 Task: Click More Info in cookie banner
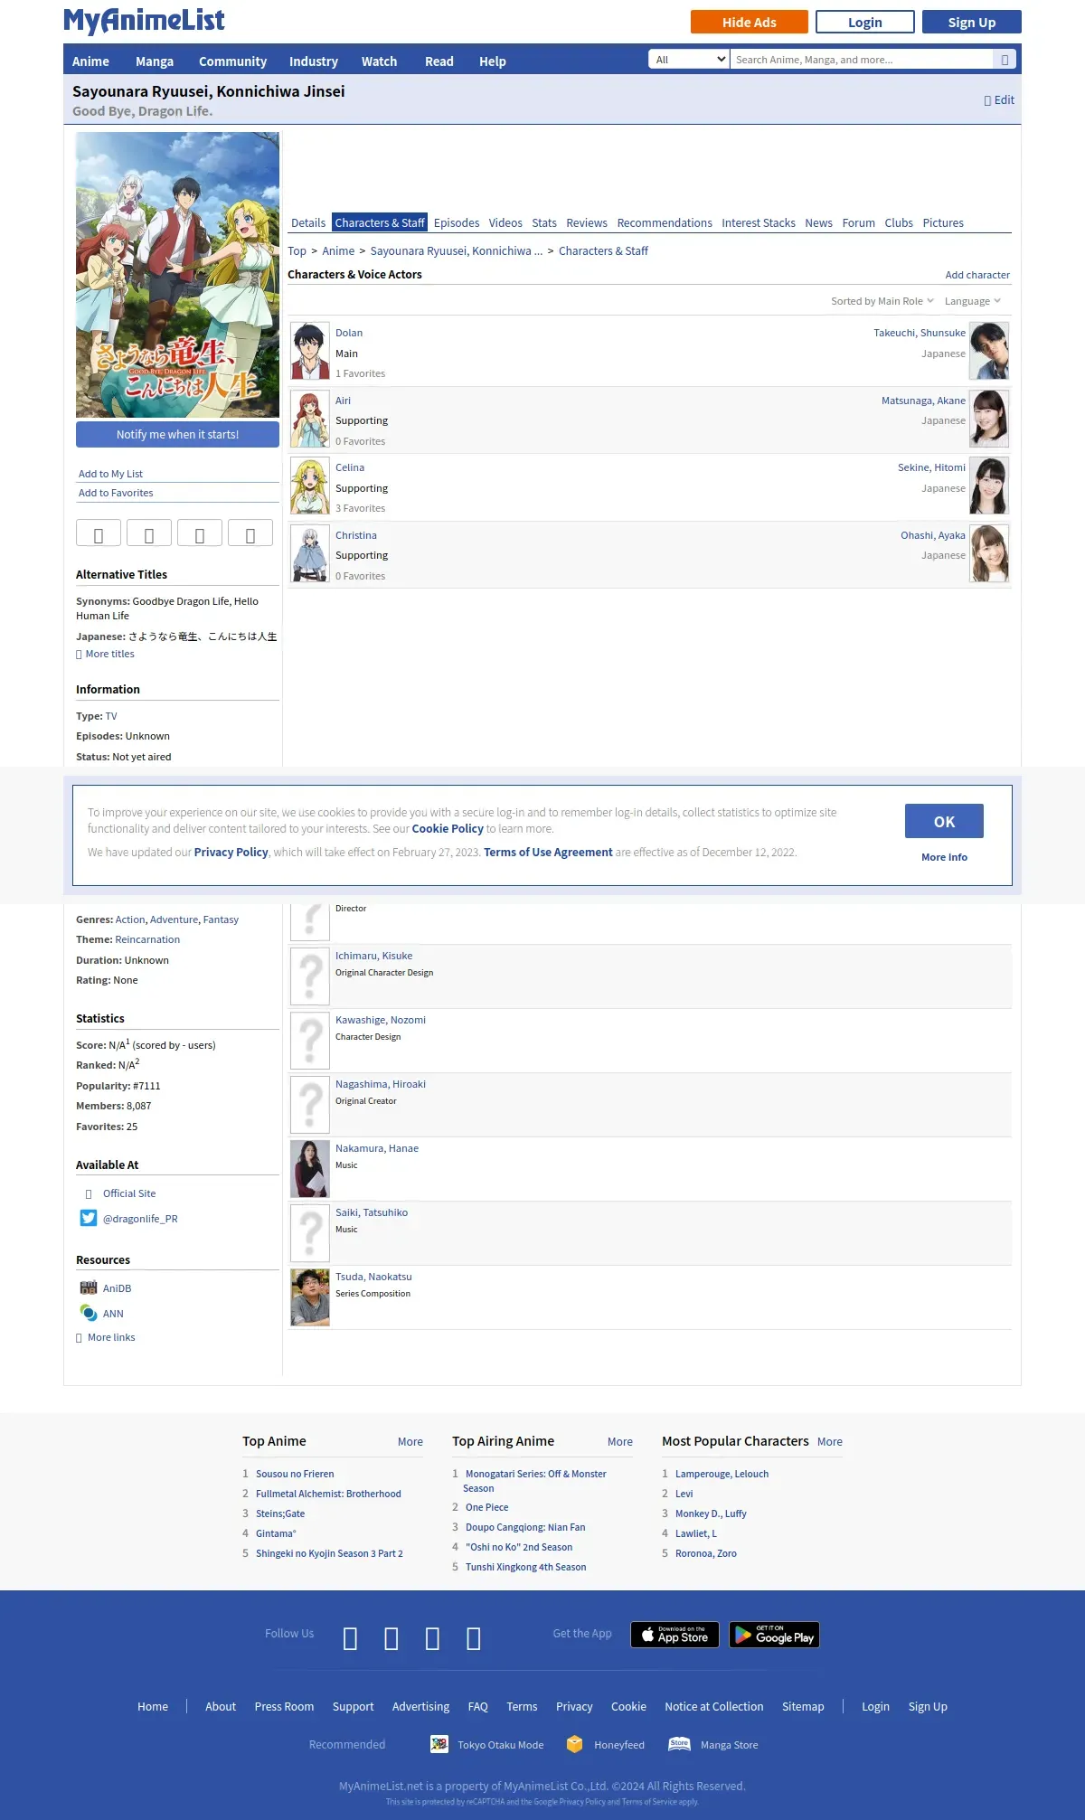[944, 857]
